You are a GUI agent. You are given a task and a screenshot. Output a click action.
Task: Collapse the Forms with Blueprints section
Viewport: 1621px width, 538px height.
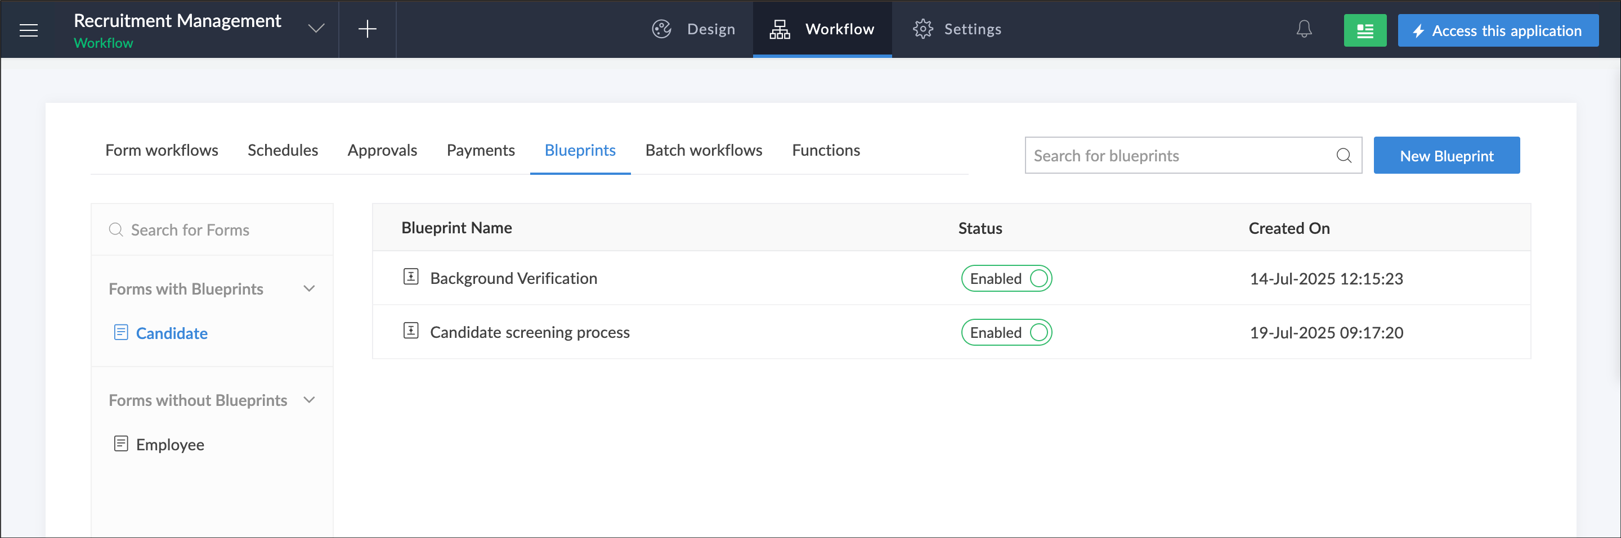coord(309,289)
